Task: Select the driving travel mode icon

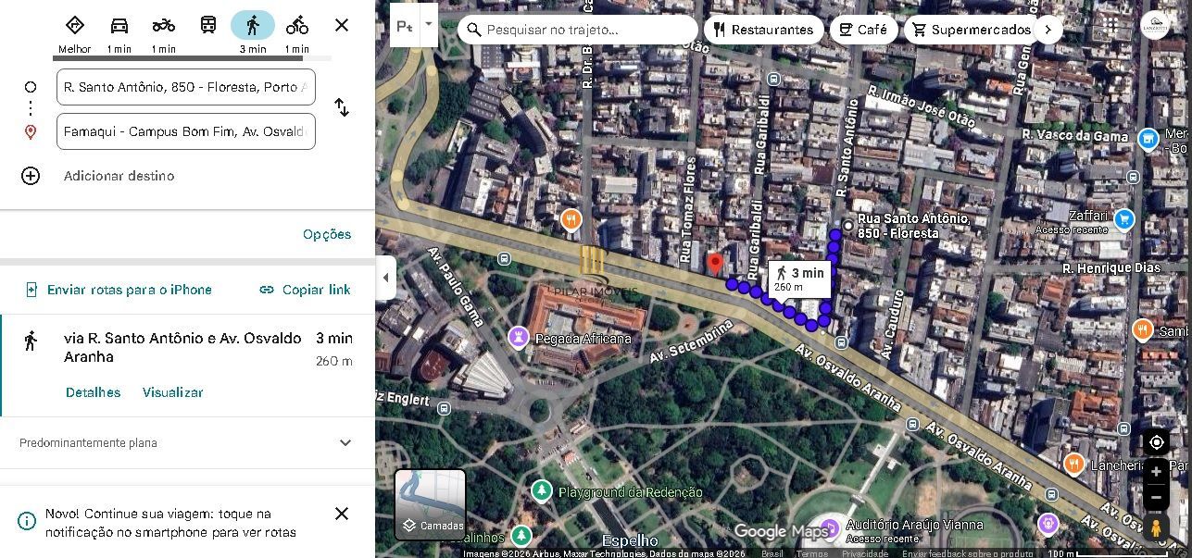Action: tap(119, 26)
